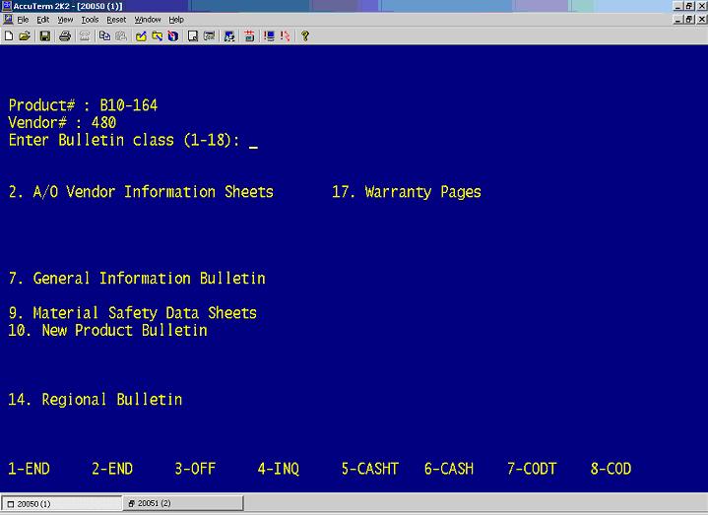This screenshot has width=708, height=515.
Task: Click the yellow question mark Help icon
Action: (305, 36)
